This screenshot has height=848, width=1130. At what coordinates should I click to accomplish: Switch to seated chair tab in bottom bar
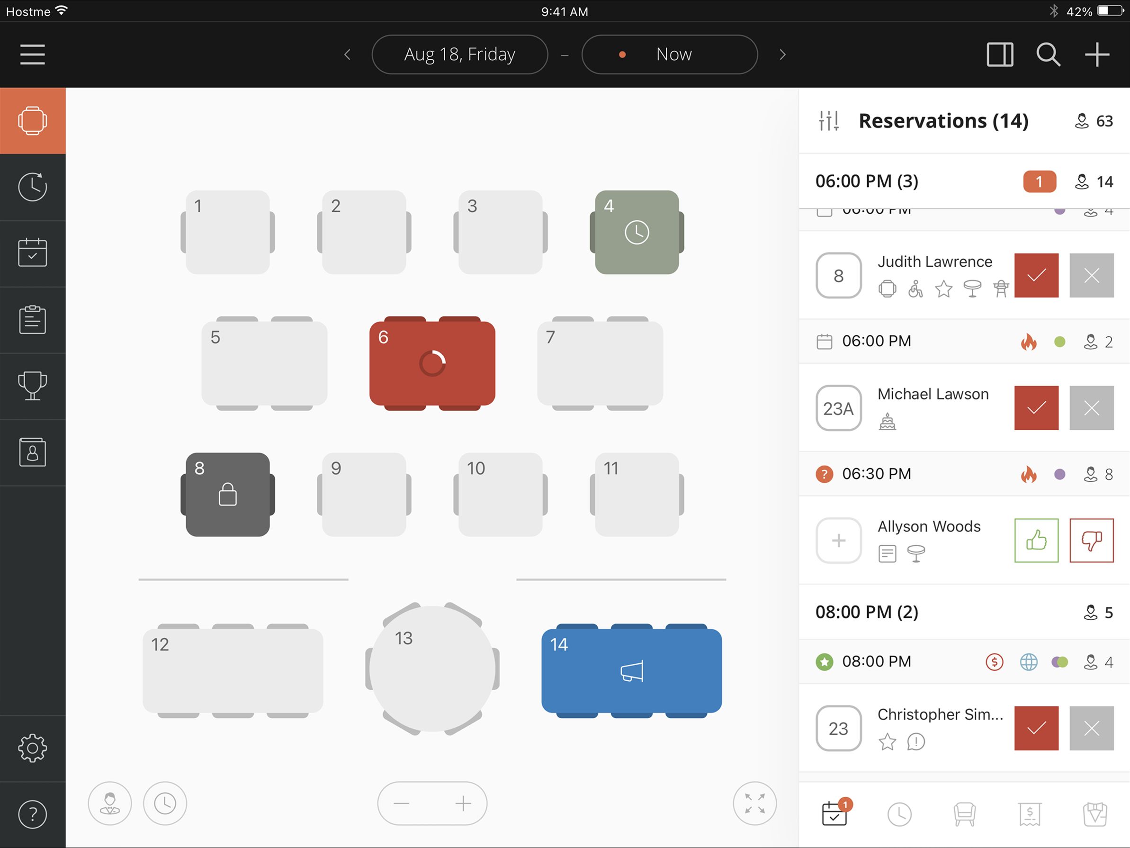point(965,814)
